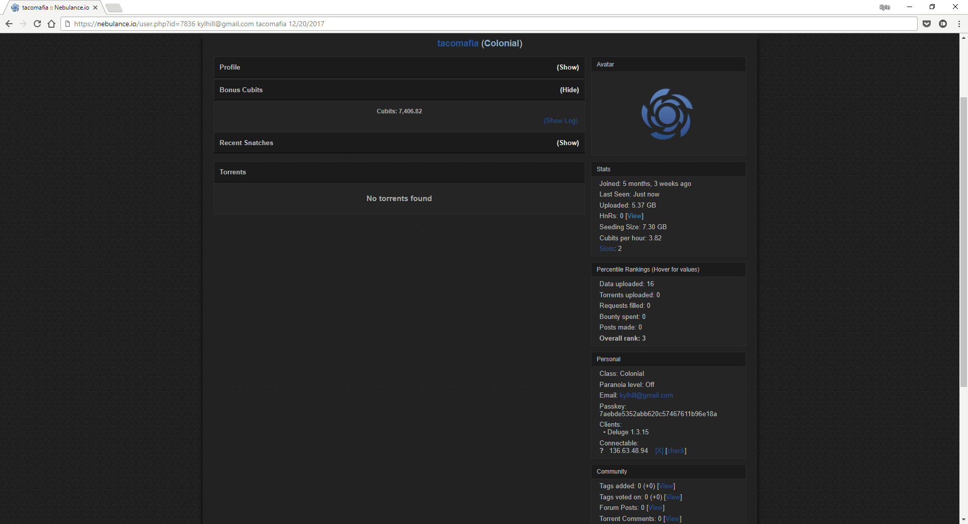Open a new browser tab
968x524 pixels.
tap(114, 8)
